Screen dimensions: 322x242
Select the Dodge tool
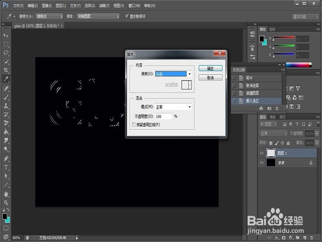pos(6,149)
